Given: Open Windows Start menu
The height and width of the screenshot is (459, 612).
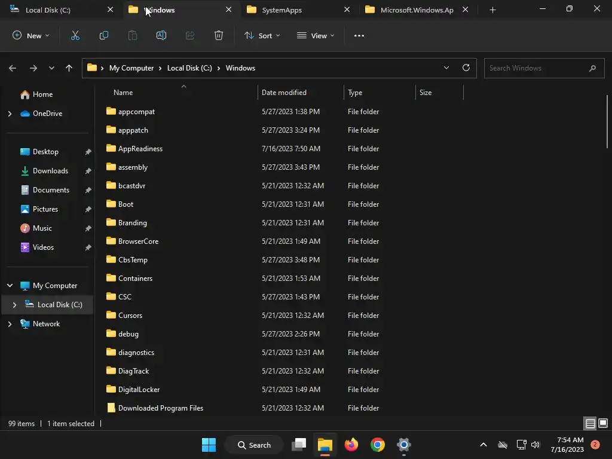Looking at the screenshot, I should point(209,445).
